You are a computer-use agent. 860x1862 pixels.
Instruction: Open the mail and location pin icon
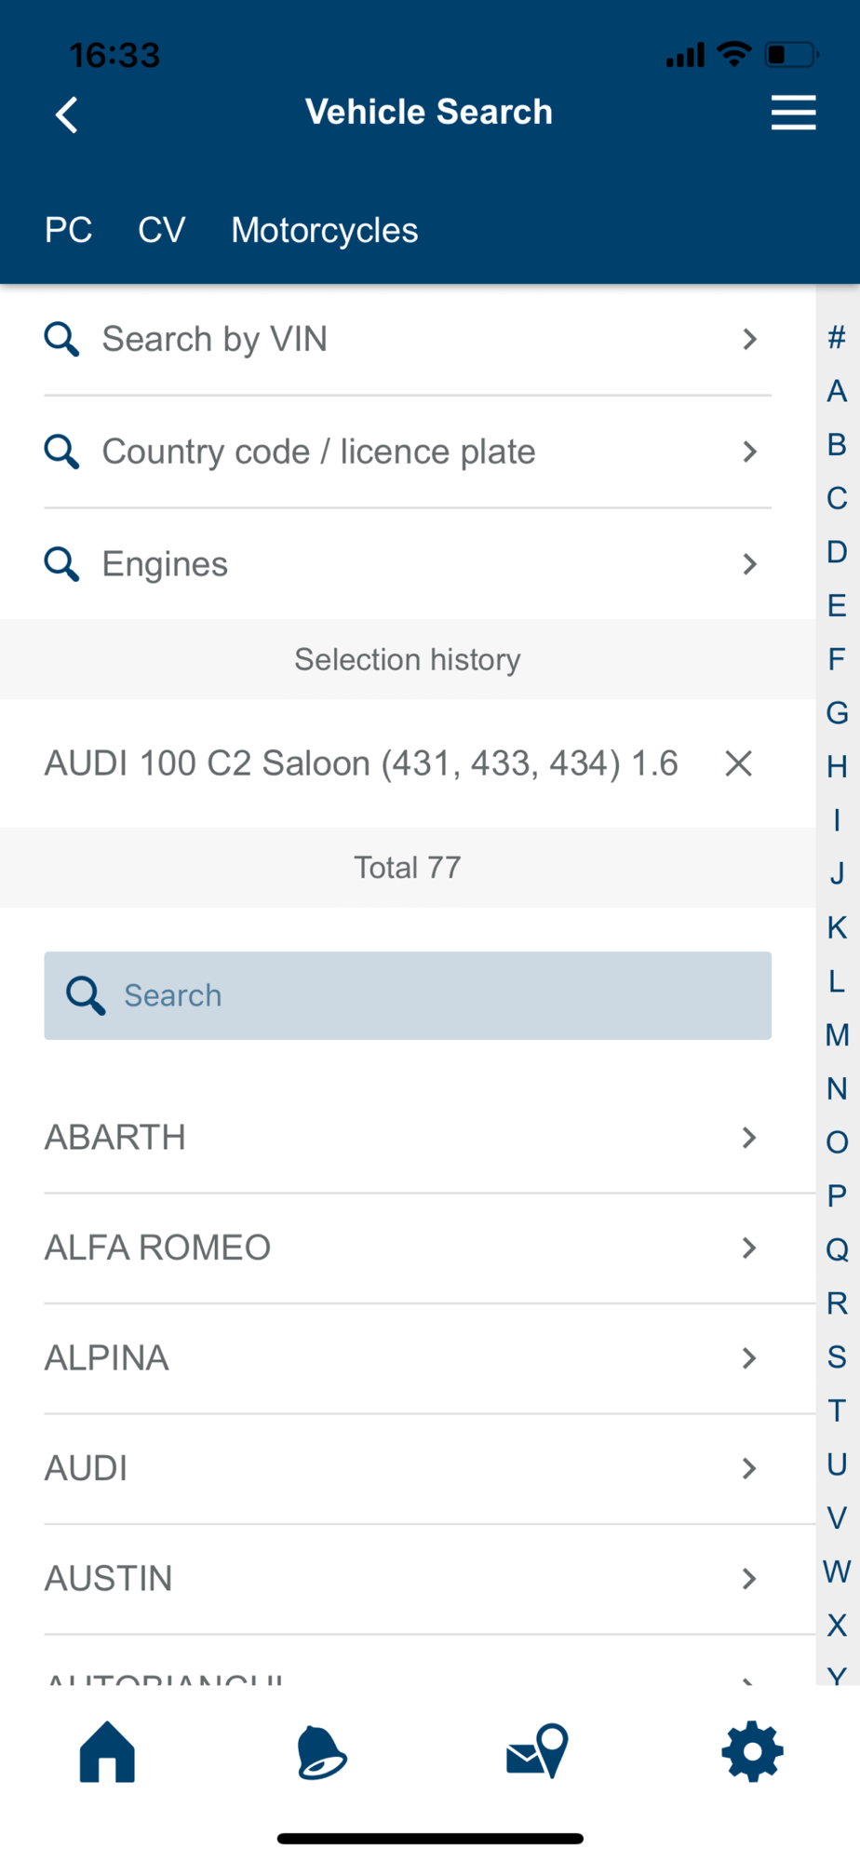click(537, 1752)
